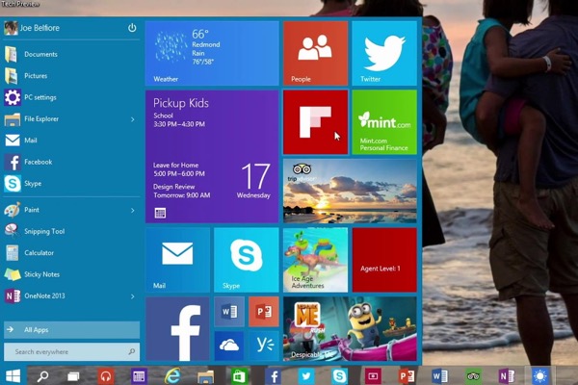This screenshot has width=578, height=385.
Task: Open purple calendar app on taskbar
Action: 139,376
